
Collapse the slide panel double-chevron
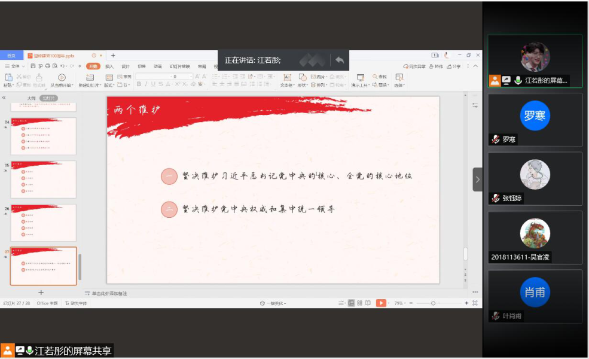click(4, 98)
